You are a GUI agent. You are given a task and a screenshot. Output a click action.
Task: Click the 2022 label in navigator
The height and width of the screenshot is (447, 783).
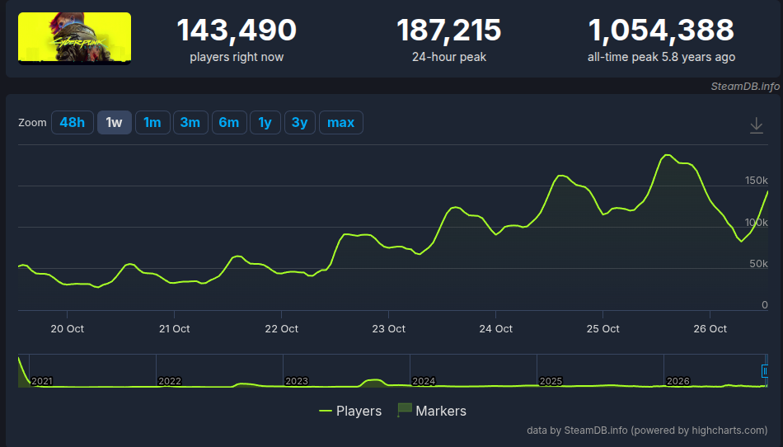(x=170, y=381)
